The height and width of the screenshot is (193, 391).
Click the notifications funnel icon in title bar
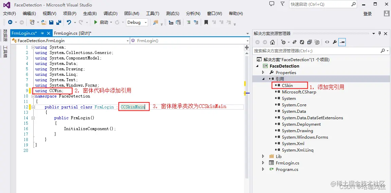[x=283, y=4]
